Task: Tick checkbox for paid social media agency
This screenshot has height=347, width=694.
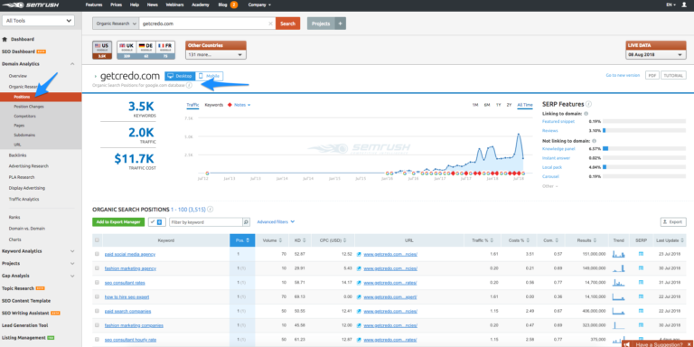Action: point(97,254)
